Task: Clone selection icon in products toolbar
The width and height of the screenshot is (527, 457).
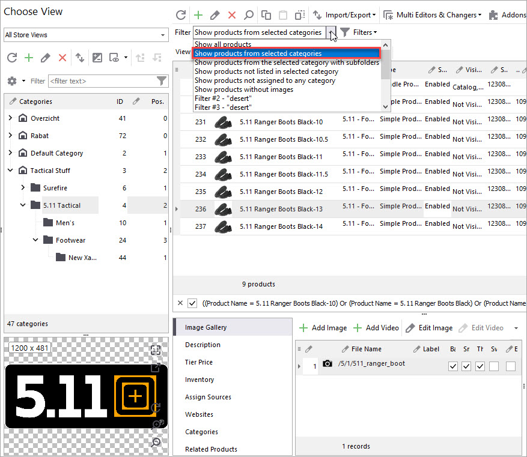Action: 300,15
